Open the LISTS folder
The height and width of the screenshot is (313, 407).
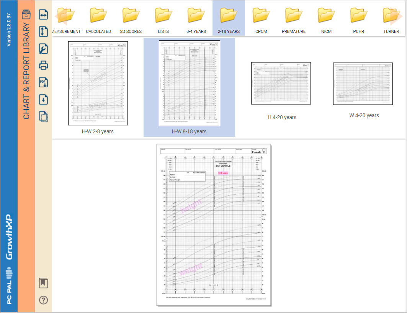(163, 20)
